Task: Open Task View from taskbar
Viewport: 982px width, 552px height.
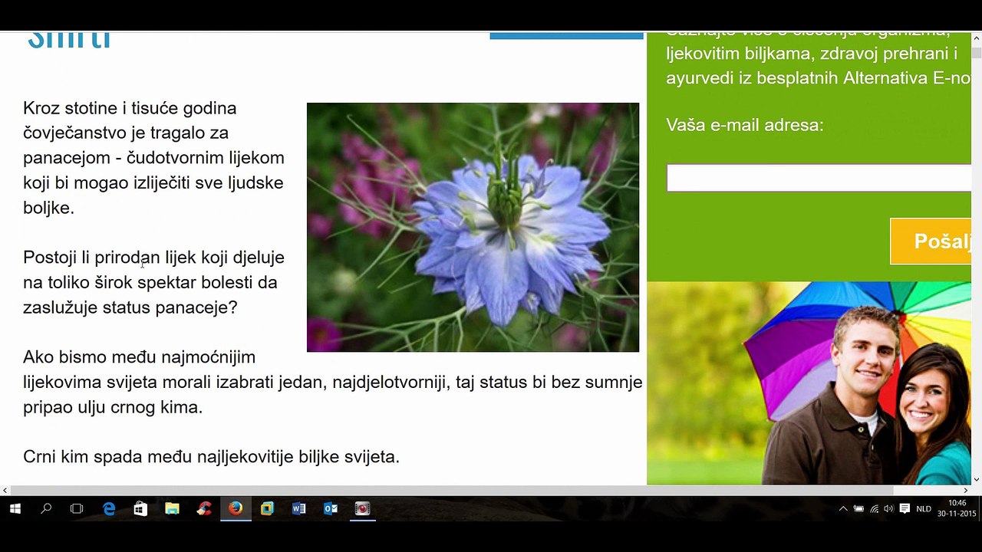Action: pyautogui.click(x=77, y=508)
